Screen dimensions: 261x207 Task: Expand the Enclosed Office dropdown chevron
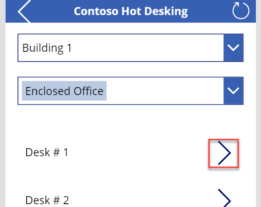click(x=233, y=91)
